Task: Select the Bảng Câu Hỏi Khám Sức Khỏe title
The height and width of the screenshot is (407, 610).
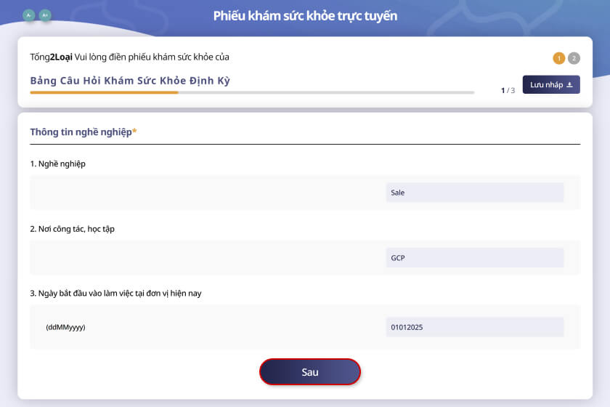Action: 130,81
